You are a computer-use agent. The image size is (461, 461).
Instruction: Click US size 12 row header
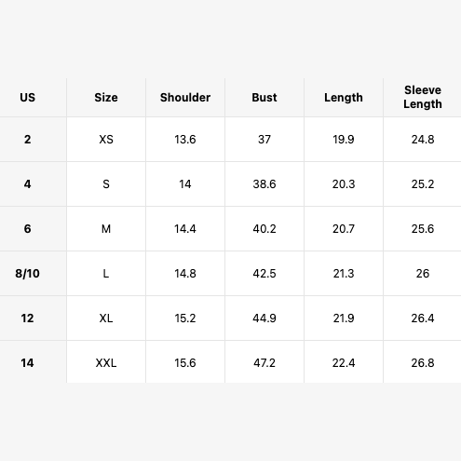tap(27, 319)
